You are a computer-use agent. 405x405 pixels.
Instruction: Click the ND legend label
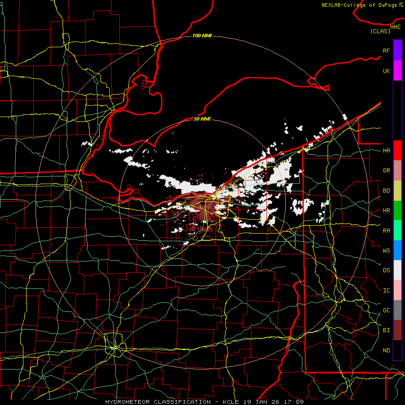pyautogui.click(x=386, y=351)
